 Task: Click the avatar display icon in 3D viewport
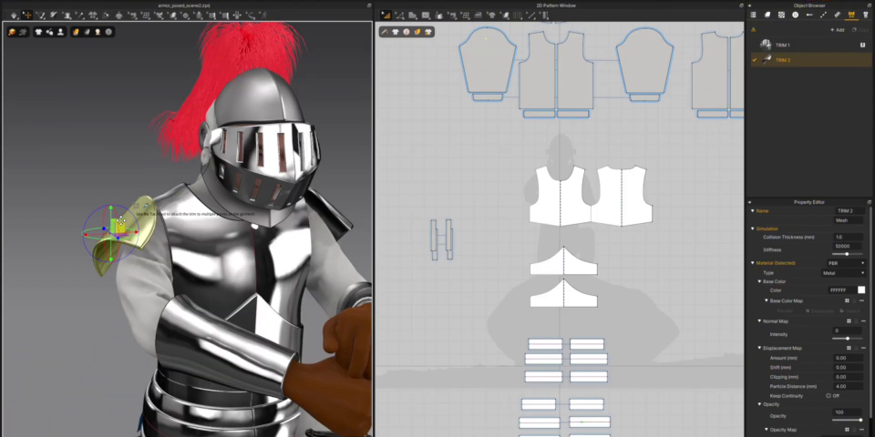tap(61, 32)
